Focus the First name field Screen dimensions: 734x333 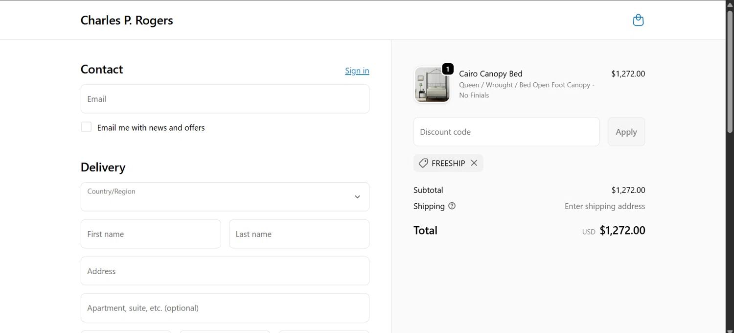[151, 234]
